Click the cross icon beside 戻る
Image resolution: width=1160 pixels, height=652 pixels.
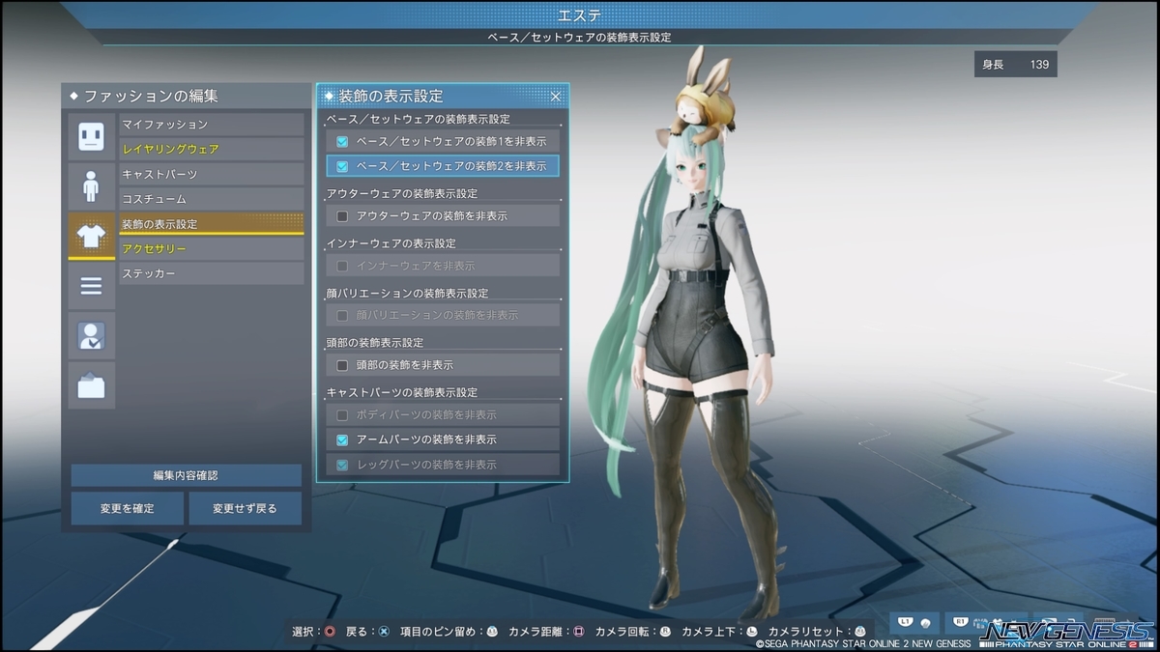tap(384, 632)
